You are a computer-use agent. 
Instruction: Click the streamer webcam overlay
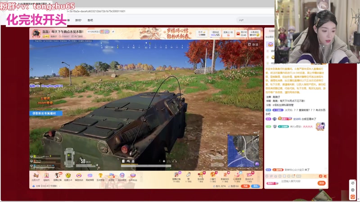click(x=317, y=31)
